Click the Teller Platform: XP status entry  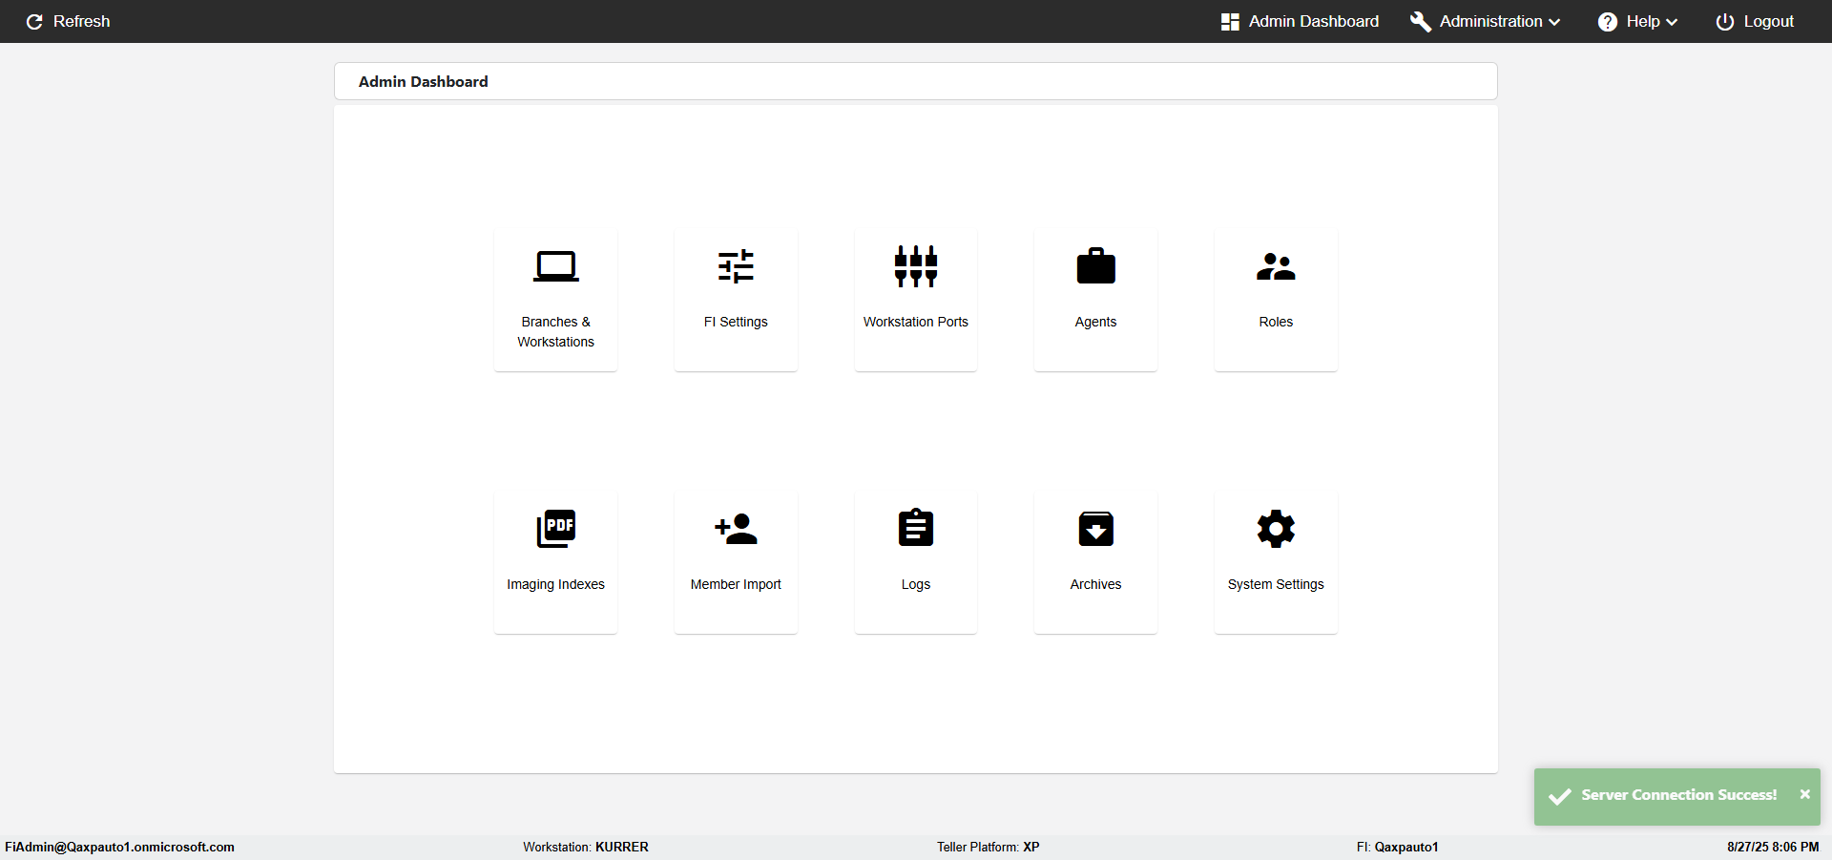pyautogui.click(x=989, y=847)
